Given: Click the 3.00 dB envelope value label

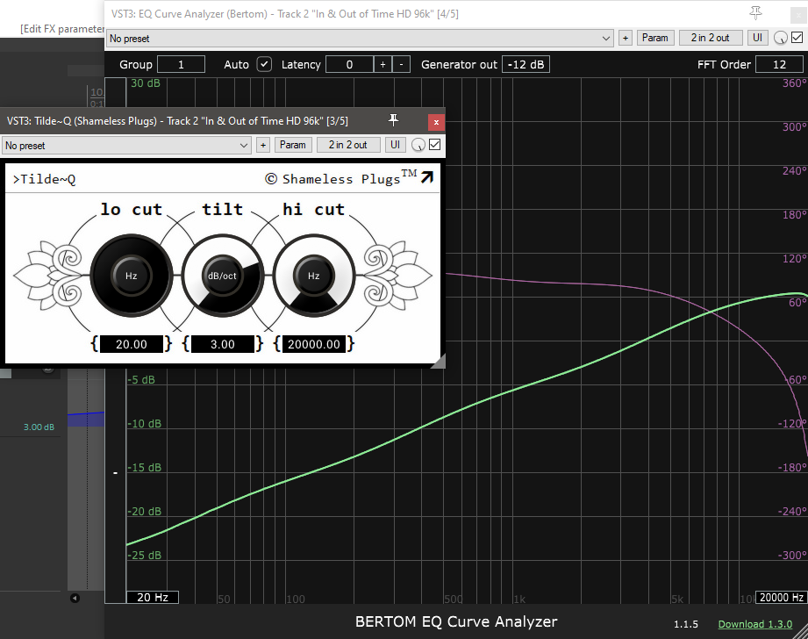Looking at the screenshot, I should [x=39, y=427].
